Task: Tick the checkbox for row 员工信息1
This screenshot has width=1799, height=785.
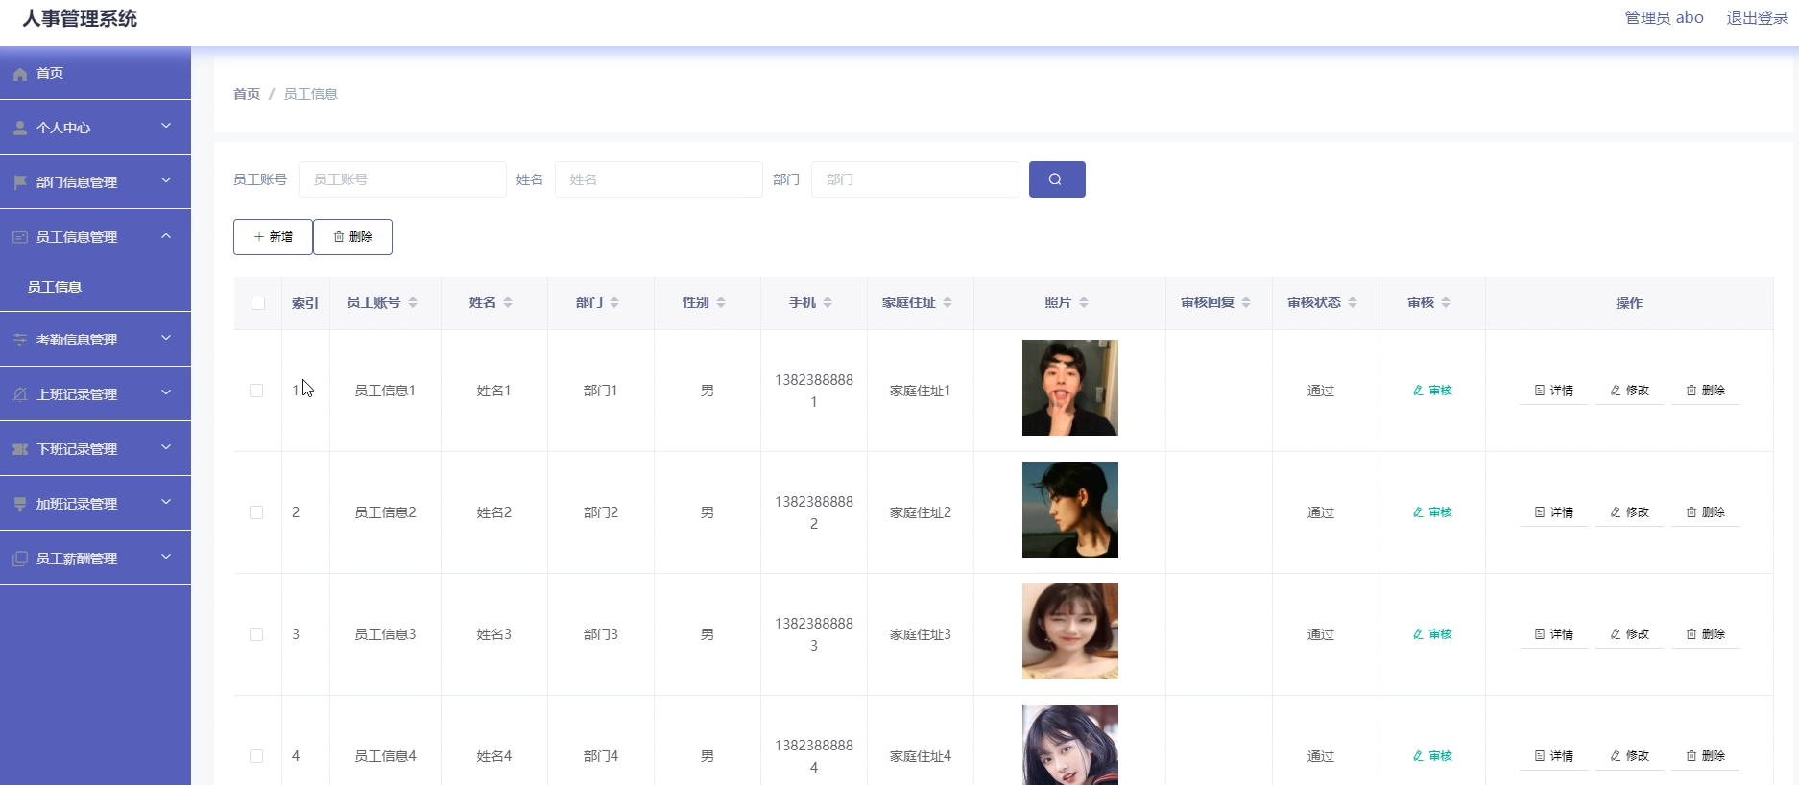Action: click(256, 391)
